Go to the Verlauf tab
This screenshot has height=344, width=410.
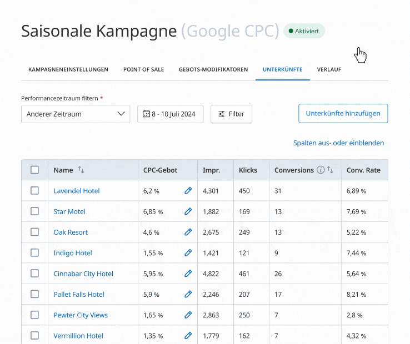[x=329, y=70]
